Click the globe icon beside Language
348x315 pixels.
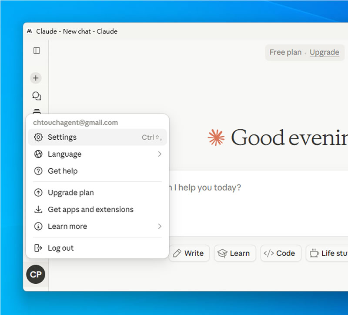pos(38,154)
